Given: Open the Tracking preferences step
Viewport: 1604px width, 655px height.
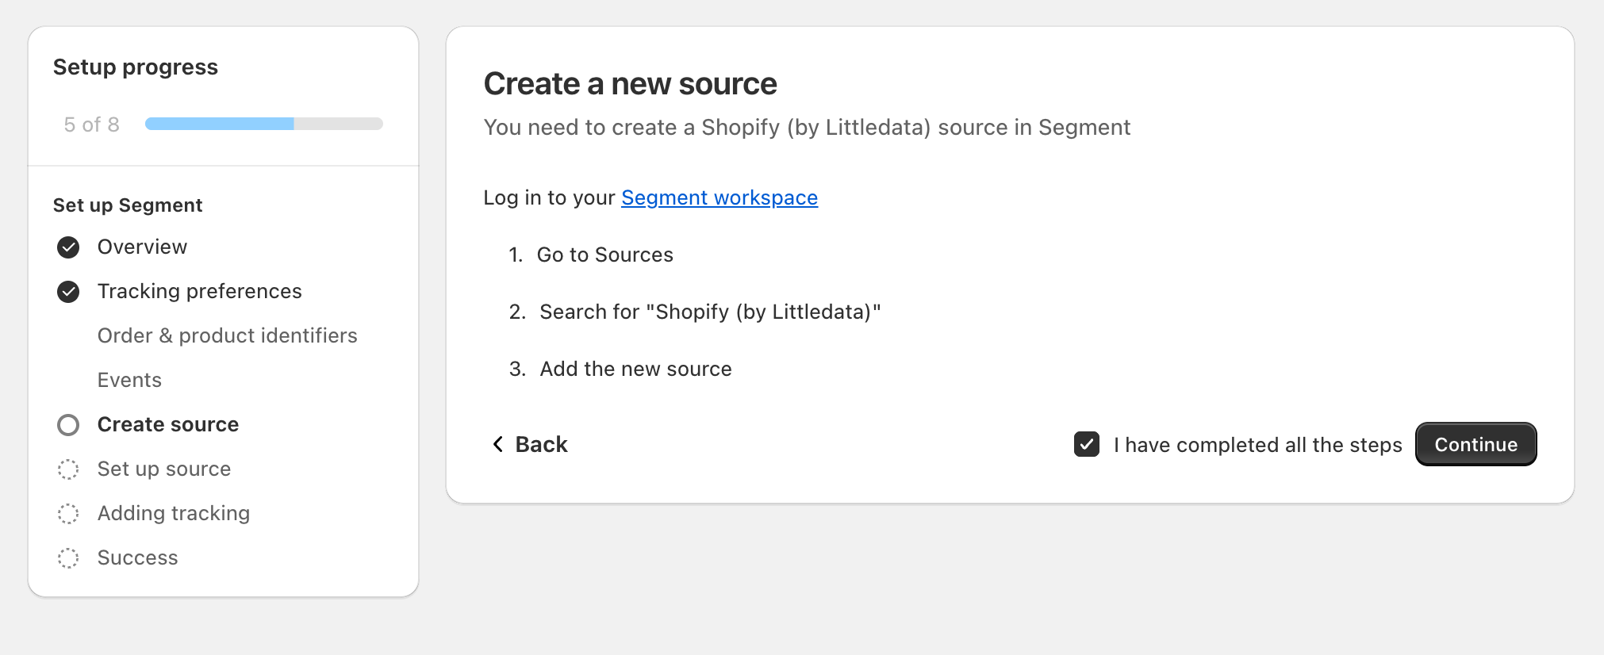Looking at the screenshot, I should pyautogui.click(x=199, y=292).
